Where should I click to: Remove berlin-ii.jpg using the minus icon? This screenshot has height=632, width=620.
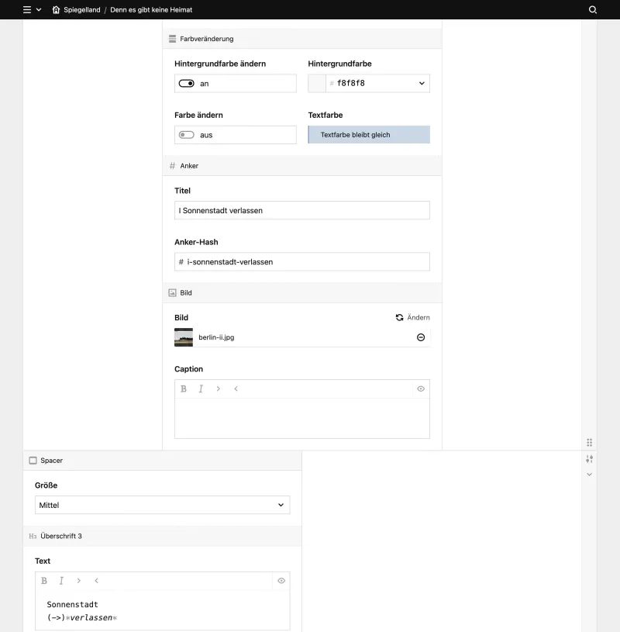420,337
